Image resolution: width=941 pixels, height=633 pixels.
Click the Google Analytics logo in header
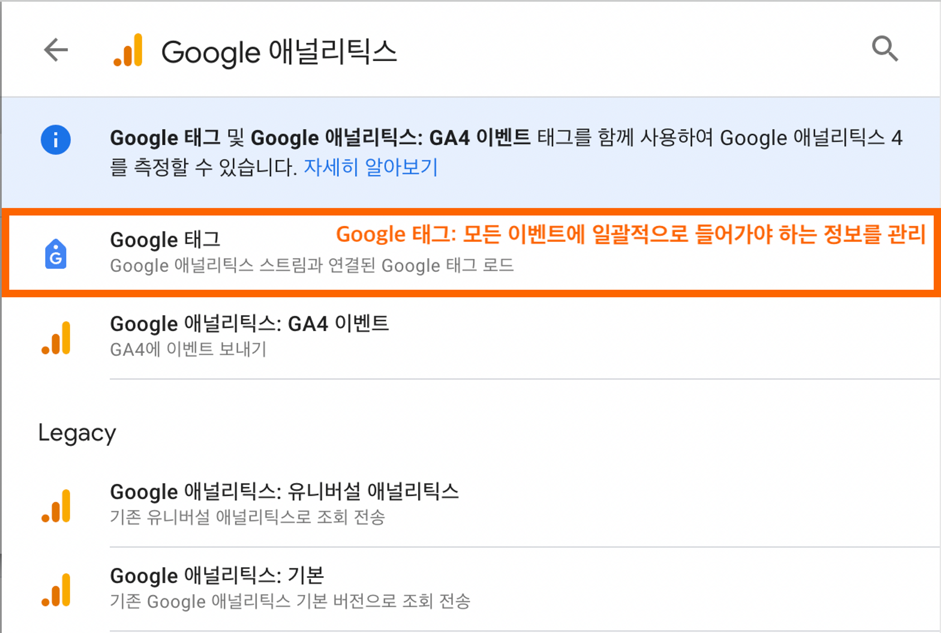coord(128,50)
